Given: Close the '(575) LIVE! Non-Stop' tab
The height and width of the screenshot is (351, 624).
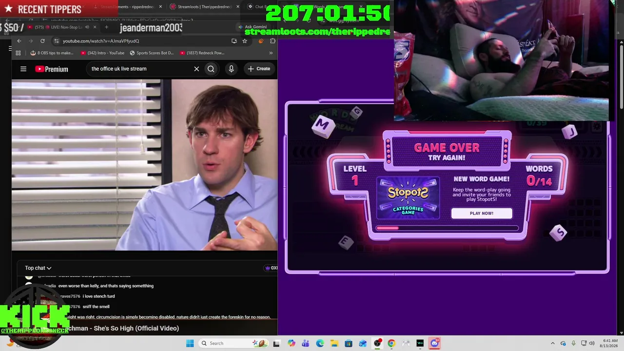Looking at the screenshot, I should tap(95, 27).
